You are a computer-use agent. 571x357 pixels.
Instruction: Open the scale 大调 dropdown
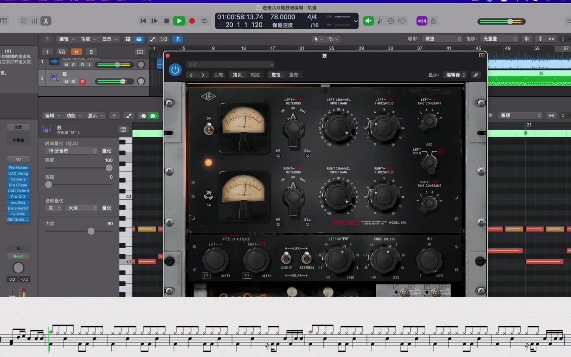(82, 208)
